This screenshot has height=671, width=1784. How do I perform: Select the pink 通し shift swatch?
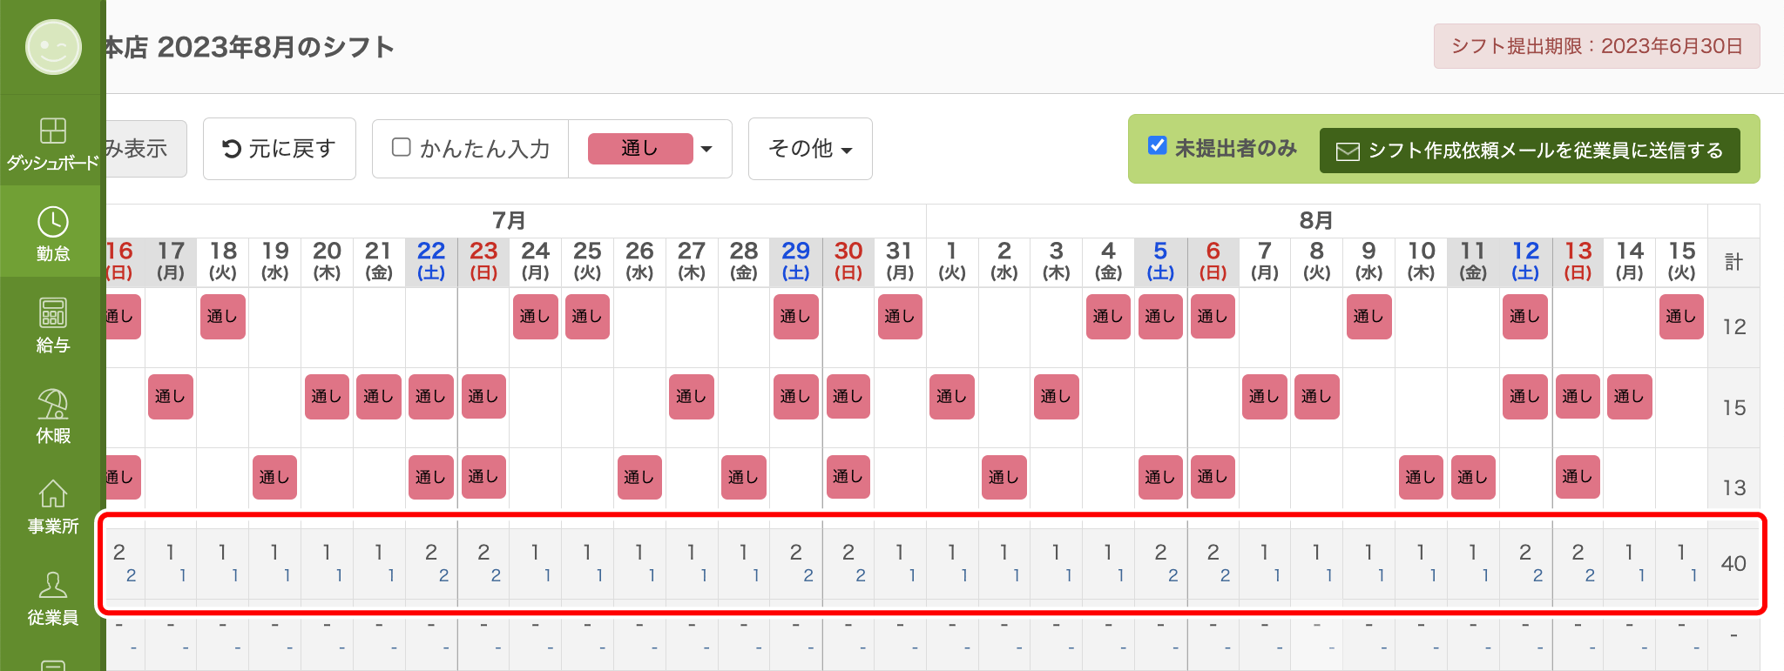click(x=640, y=149)
